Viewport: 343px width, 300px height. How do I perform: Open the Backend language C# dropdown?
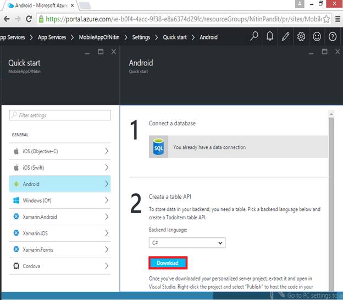(187, 243)
